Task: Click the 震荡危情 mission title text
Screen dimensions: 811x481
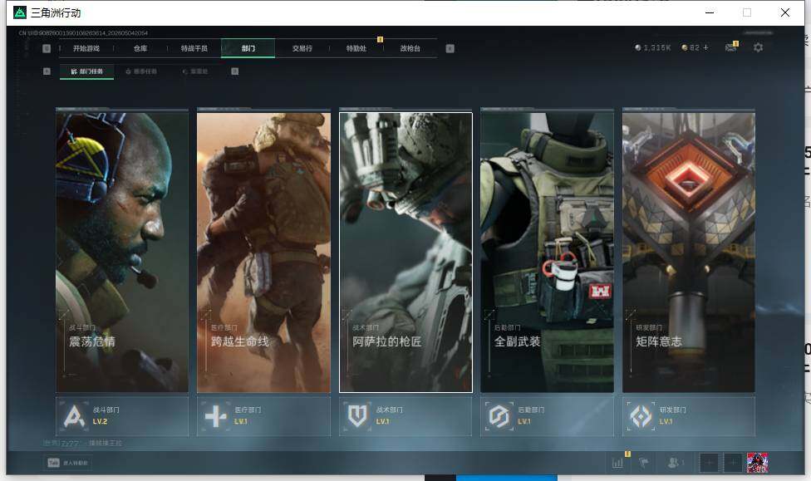Action: (92, 341)
